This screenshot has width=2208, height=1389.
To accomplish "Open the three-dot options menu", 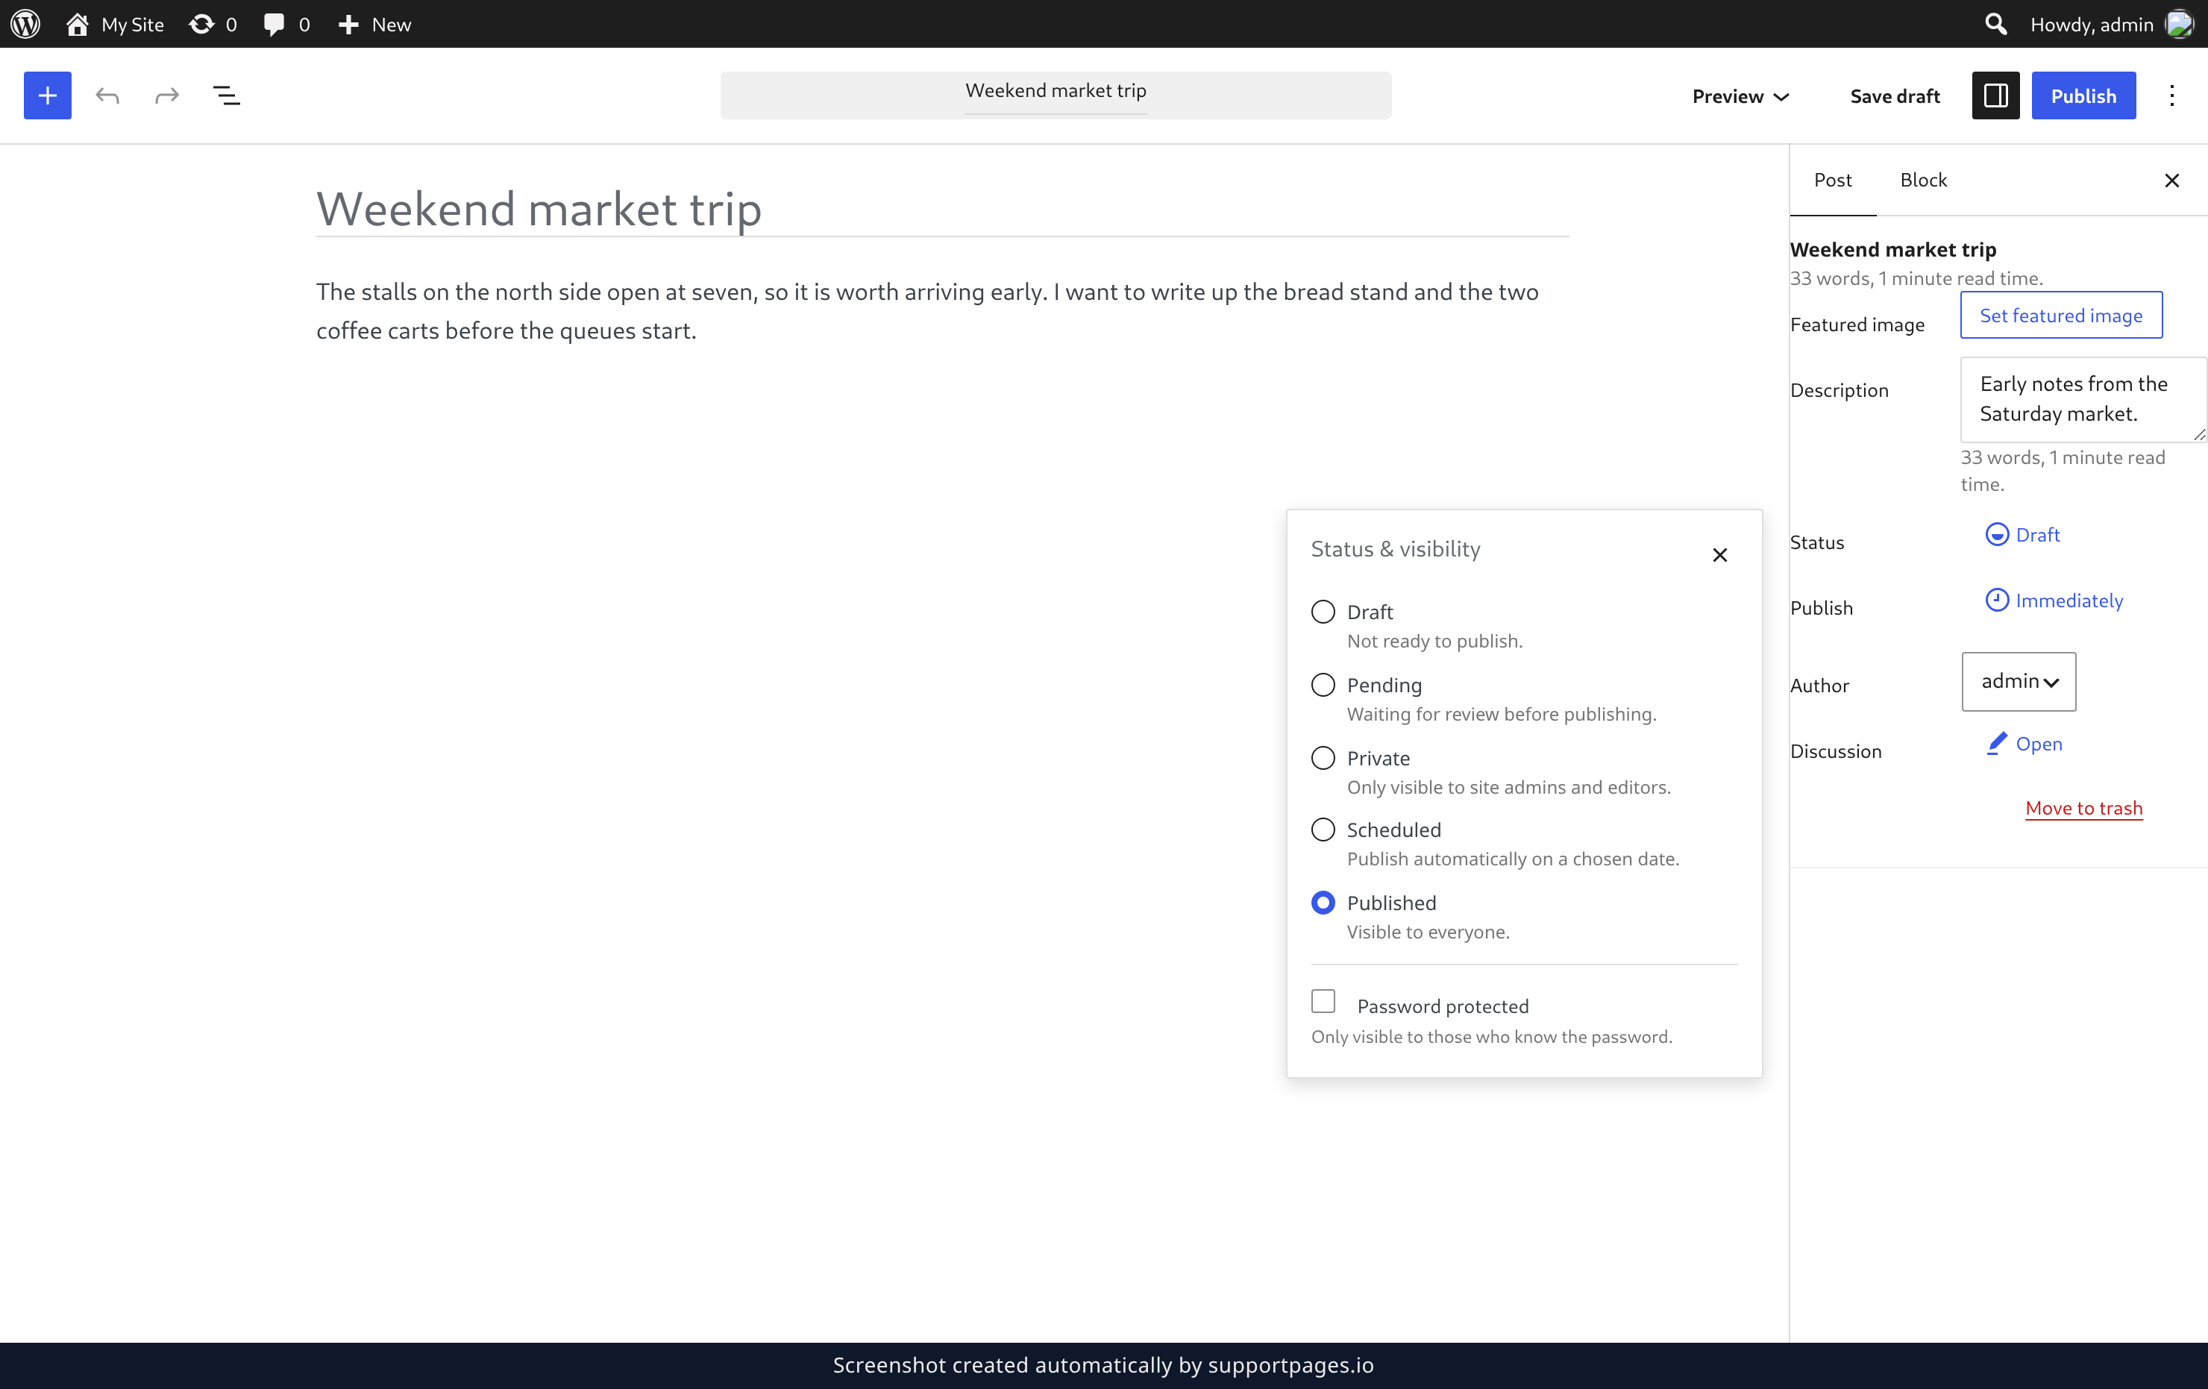I will click(x=2171, y=95).
